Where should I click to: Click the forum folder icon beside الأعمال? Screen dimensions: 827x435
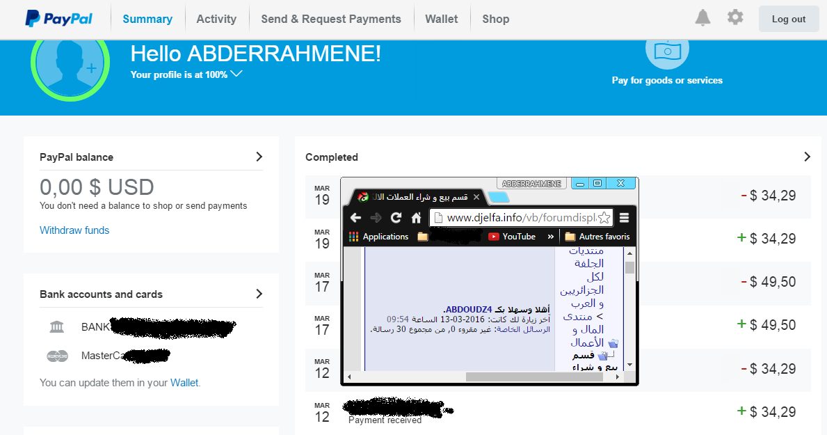(613, 343)
